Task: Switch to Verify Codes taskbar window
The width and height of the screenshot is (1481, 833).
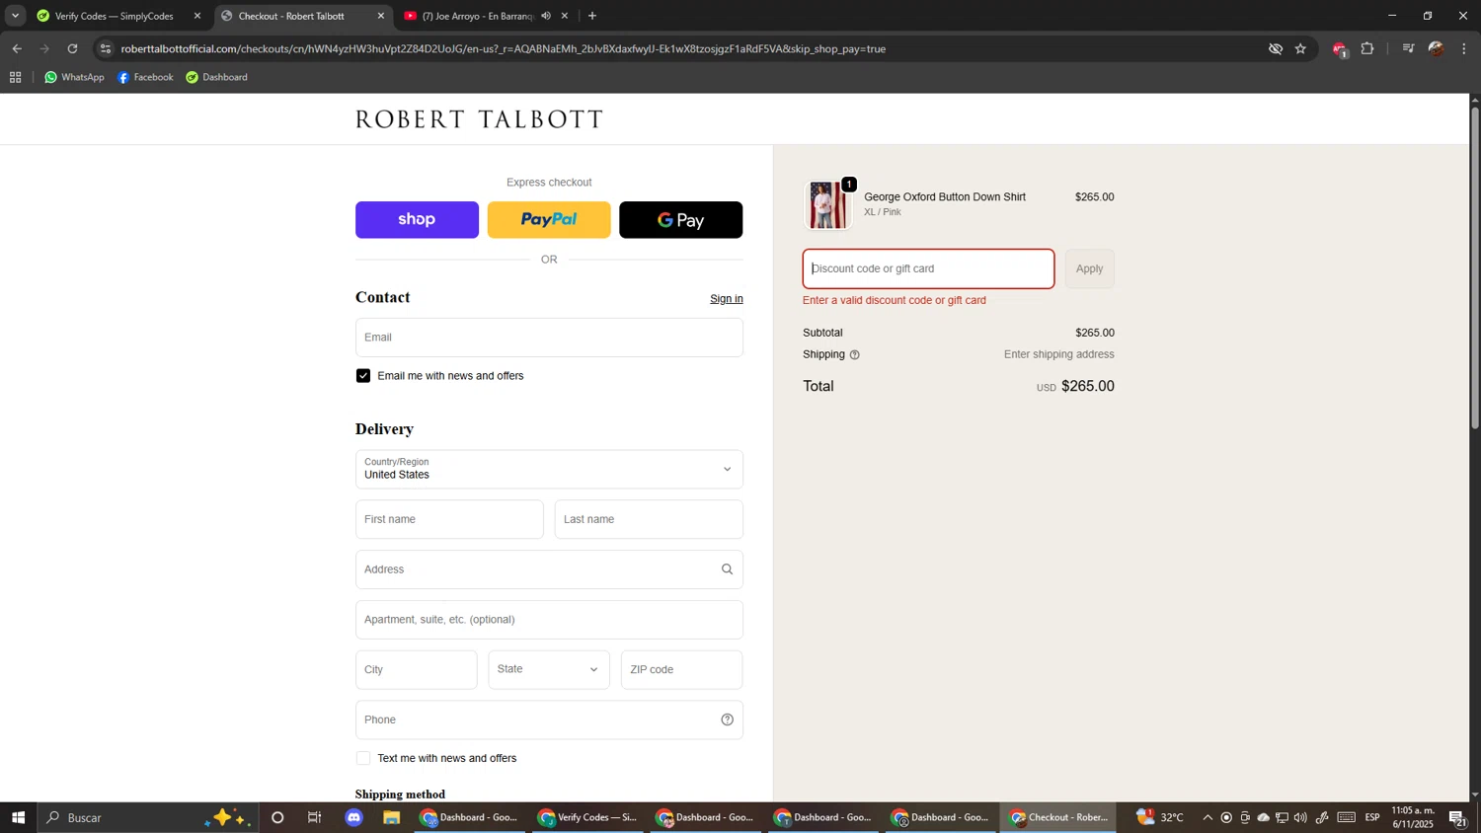Action: [588, 817]
